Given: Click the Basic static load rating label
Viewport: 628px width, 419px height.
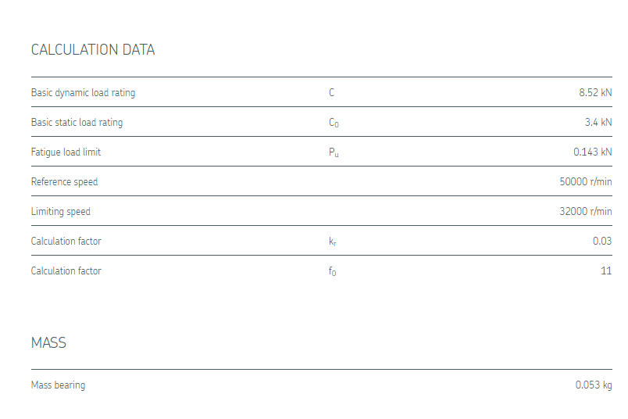Looking at the screenshot, I should [x=77, y=123].
